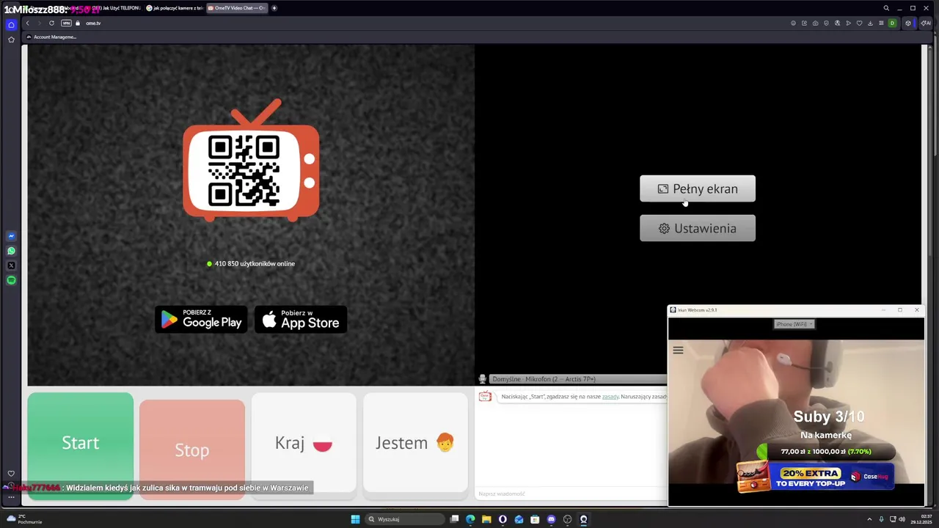The height and width of the screenshot is (528, 939).
Task: Open the Iriun Webcam hamburger menu
Action: click(678, 351)
